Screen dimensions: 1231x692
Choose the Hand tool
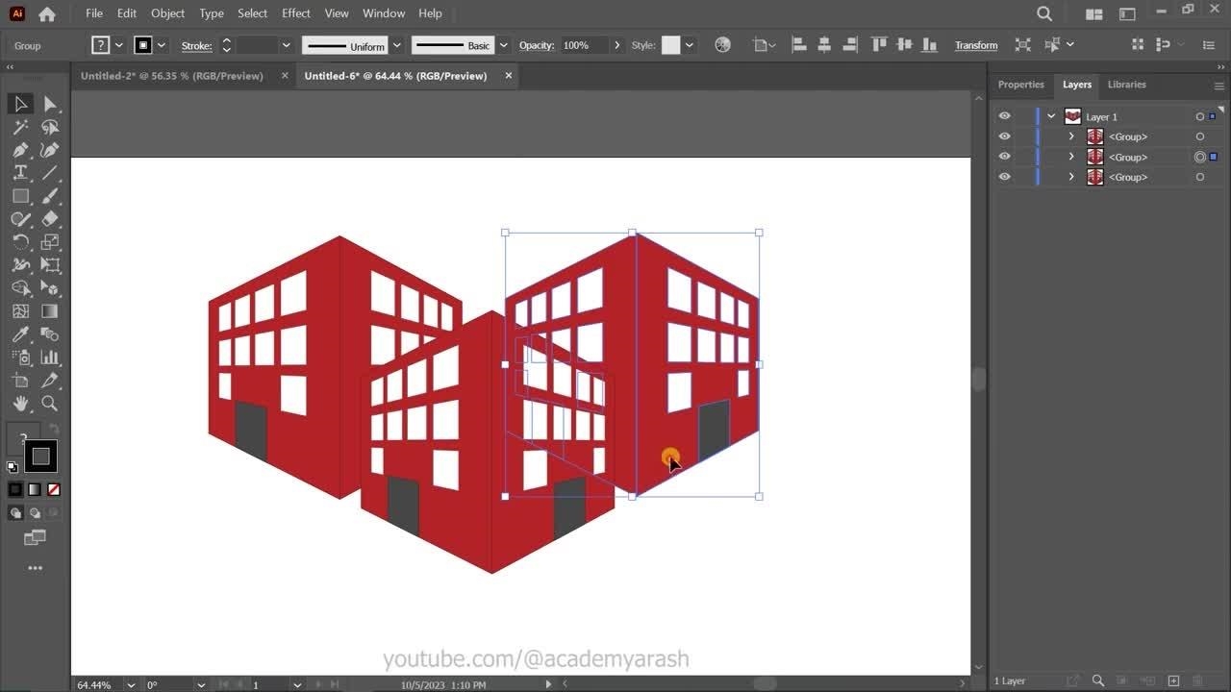[20, 404]
